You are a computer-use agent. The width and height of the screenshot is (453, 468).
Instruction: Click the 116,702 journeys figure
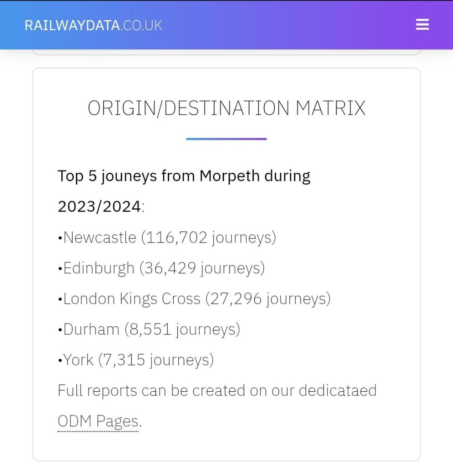[176, 238]
